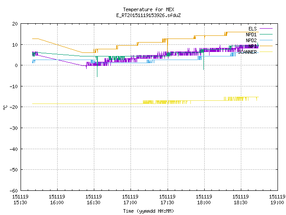Click the orange NPI legend line sample

(266, 46)
